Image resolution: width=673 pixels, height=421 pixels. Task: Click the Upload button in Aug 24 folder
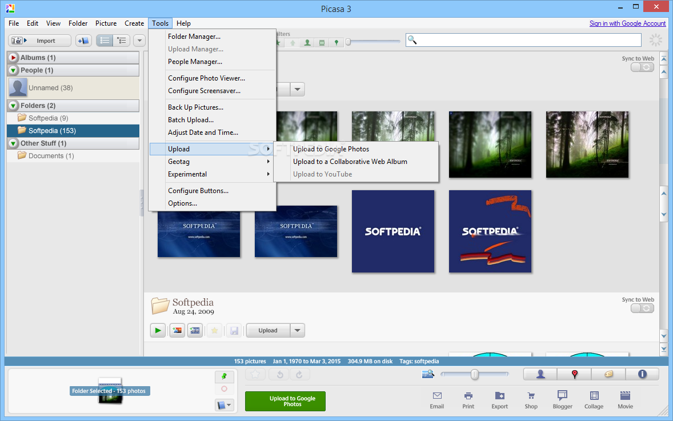coord(268,330)
